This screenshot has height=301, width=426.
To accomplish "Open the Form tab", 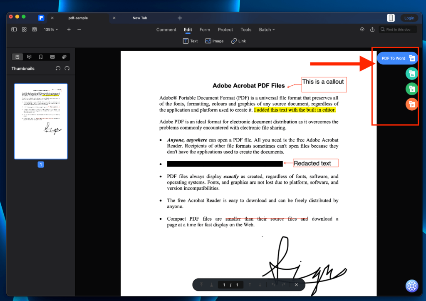I will tap(205, 30).
